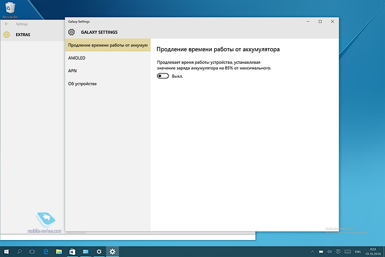Screen dimensions: 385x257
Task: Click the EXTRAS heading in Settings window
Action: click(23, 35)
